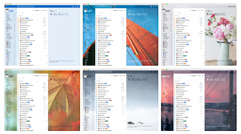This screenshot has width=241, height=134.
Task: Collapse Lists section in snowy-themed window
Action: (84, 89)
